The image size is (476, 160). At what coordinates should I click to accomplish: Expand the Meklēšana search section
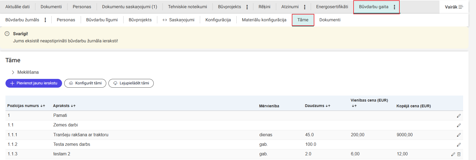pos(25,72)
